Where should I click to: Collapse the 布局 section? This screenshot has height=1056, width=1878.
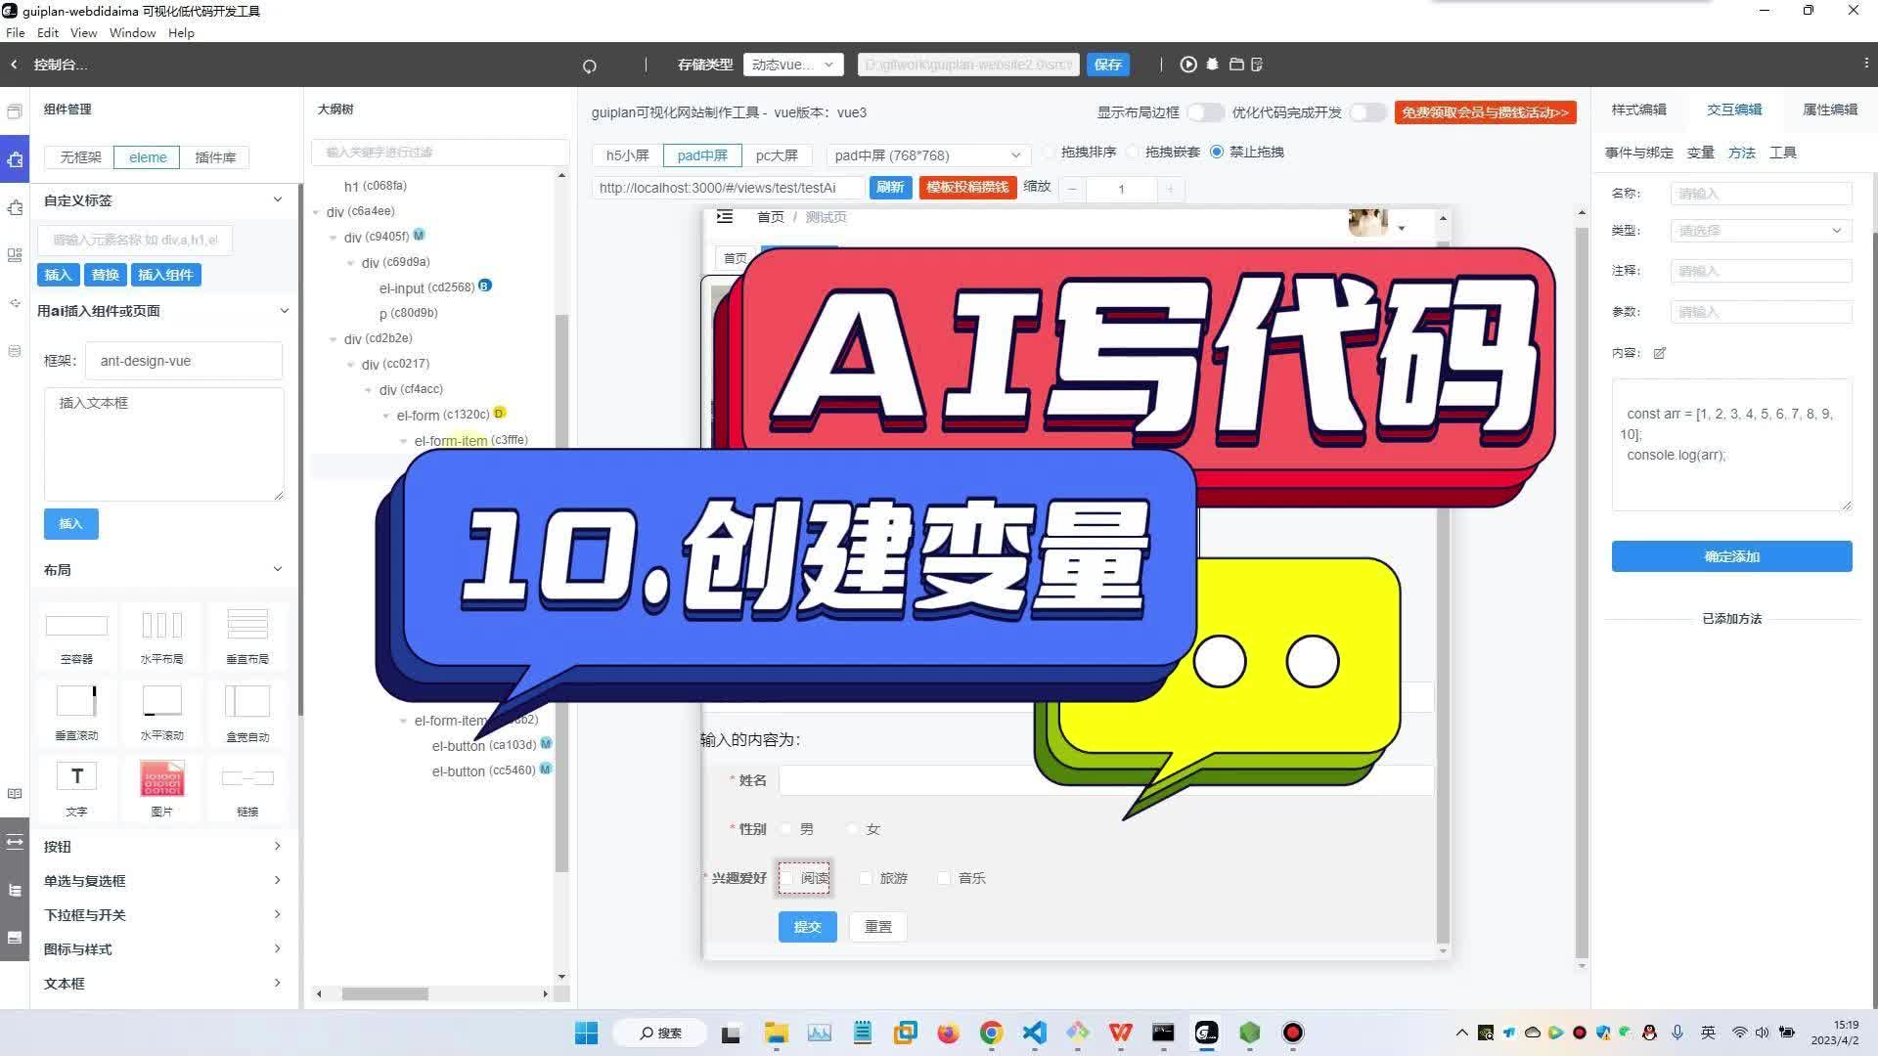(278, 569)
